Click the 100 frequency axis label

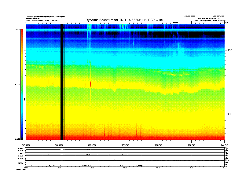(x=230, y=50)
